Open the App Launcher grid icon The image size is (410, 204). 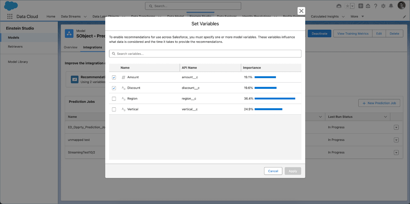click(x=10, y=16)
